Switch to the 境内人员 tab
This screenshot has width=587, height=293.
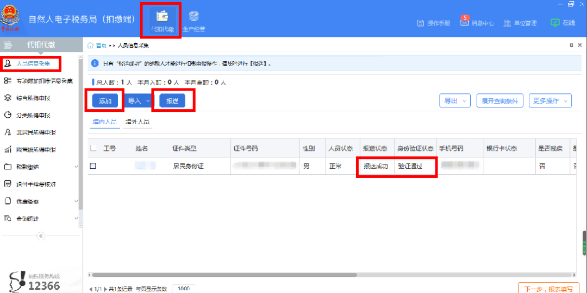click(x=105, y=122)
